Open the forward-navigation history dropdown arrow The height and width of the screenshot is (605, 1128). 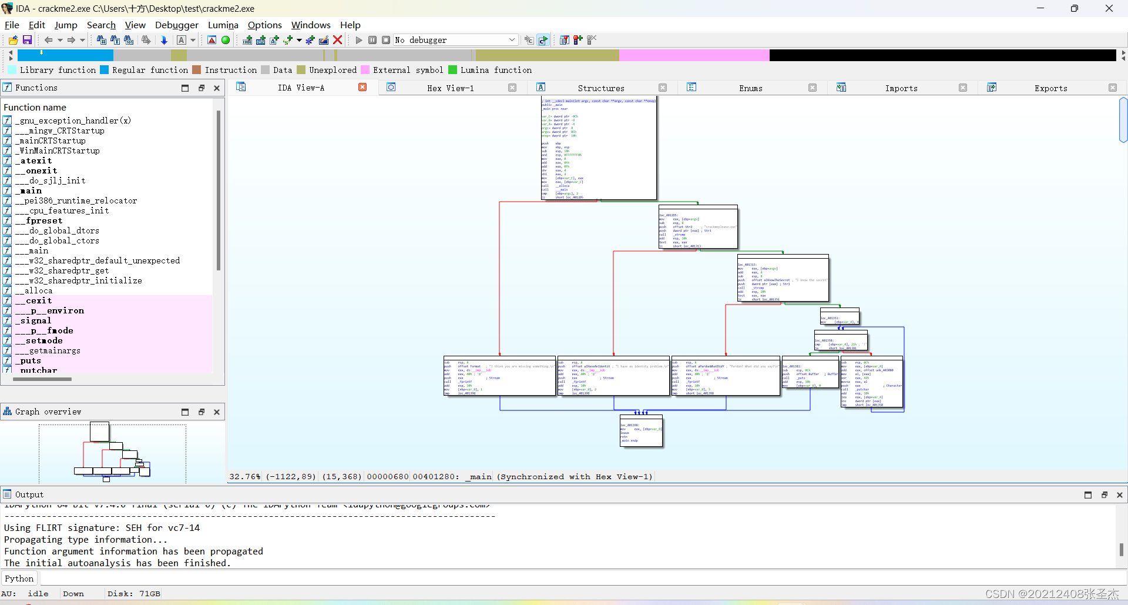pyautogui.click(x=82, y=40)
